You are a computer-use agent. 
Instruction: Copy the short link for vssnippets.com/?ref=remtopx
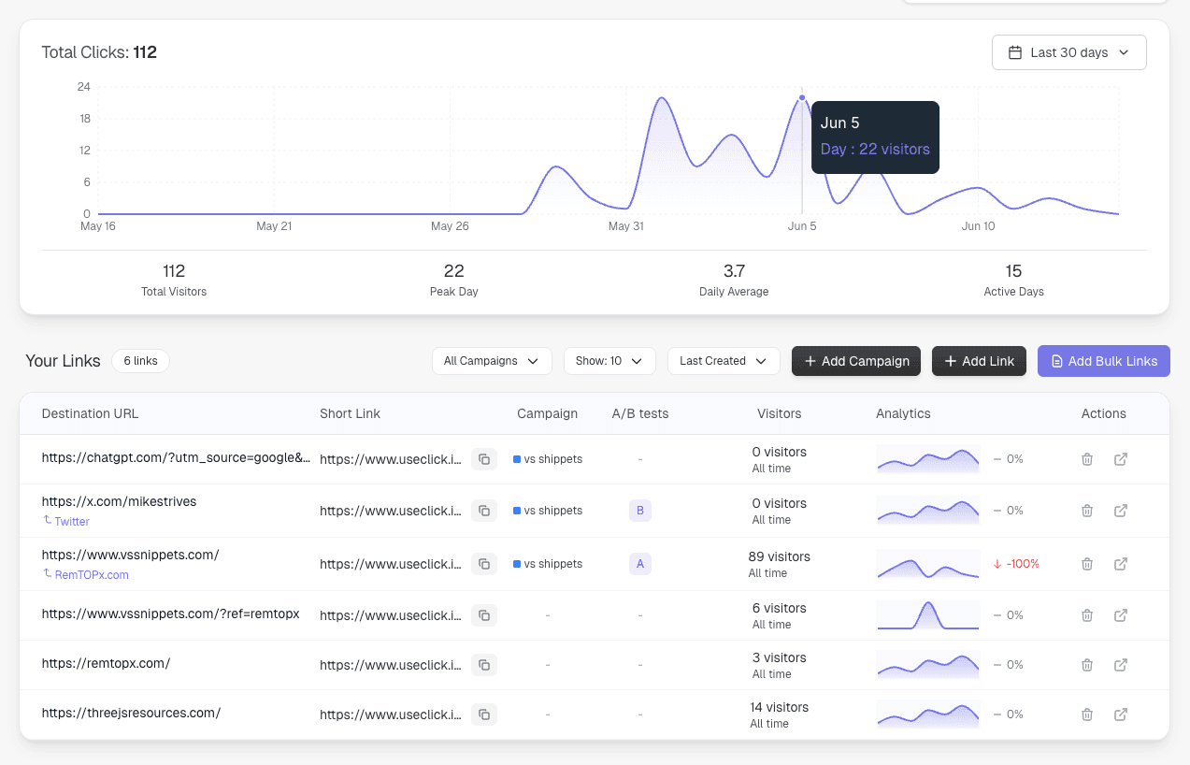pyautogui.click(x=484, y=615)
